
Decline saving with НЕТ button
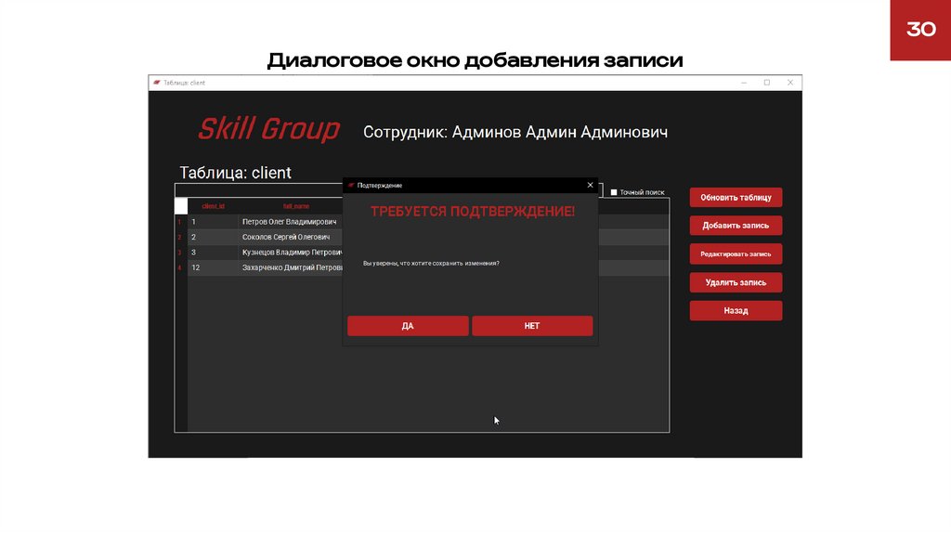click(x=532, y=326)
